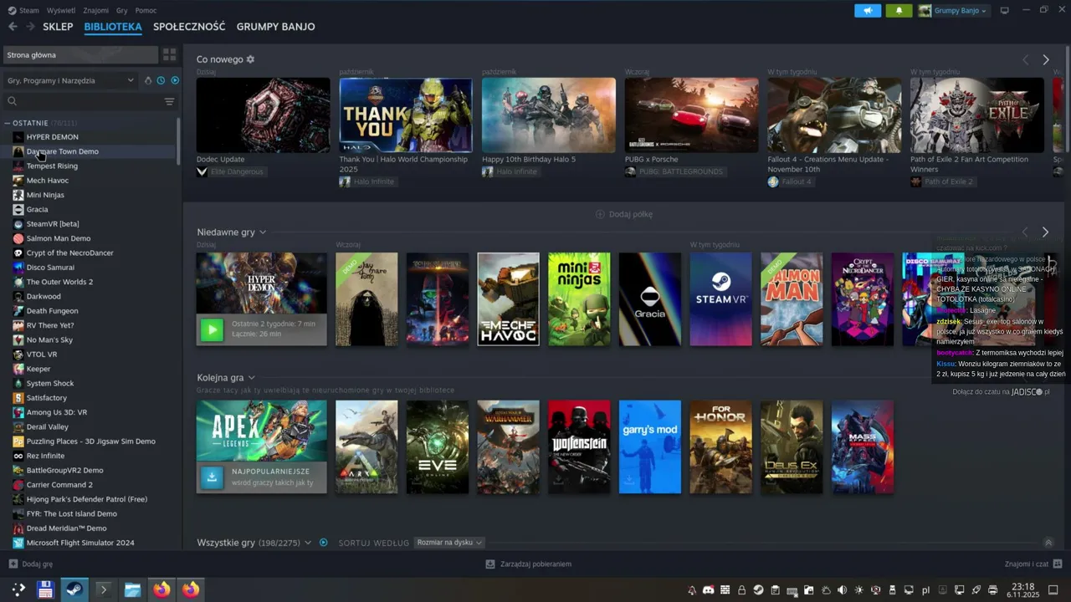Open the green notifications bell
This screenshot has height=602, width=1071.
click(899, 11)
